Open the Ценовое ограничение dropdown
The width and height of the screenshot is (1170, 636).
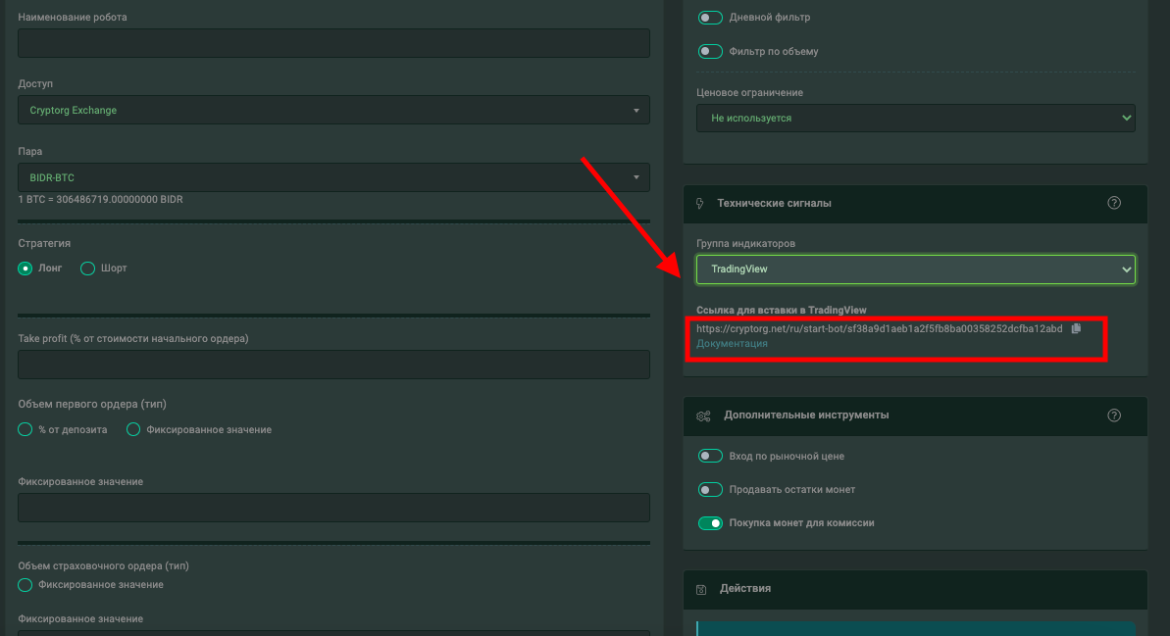pos(915,118)
